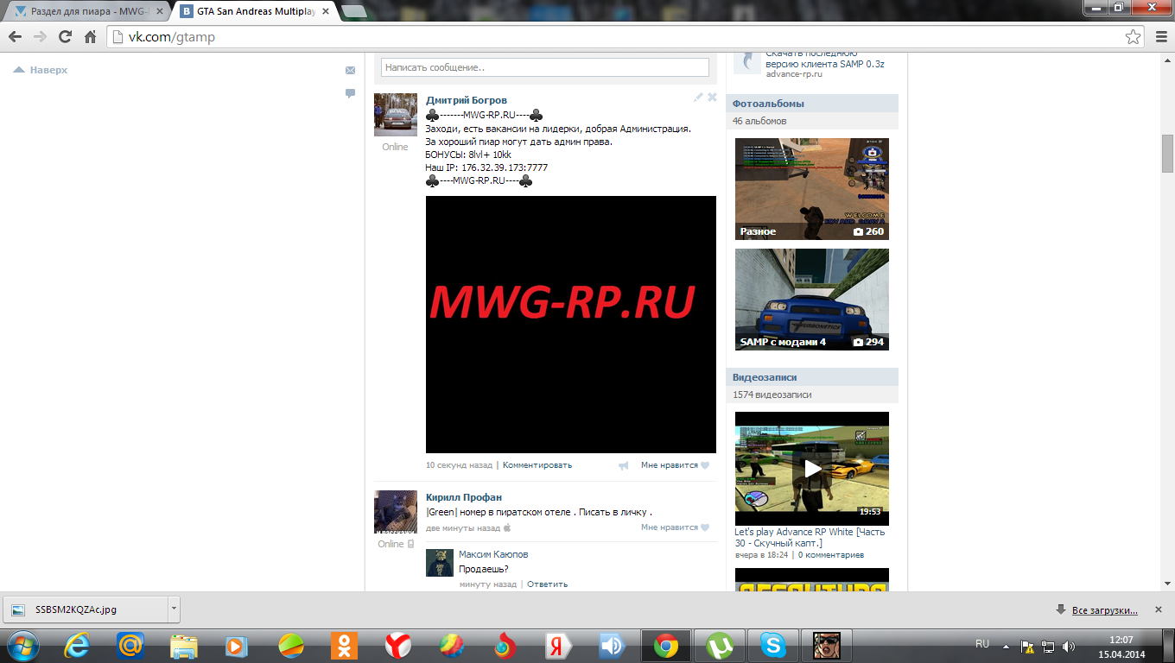Click the megaphone share icon under first post
Viewport: 1175px width, 663px height.
[624, 465]
